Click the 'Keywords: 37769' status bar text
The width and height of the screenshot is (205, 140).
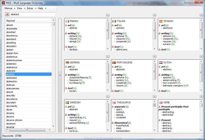point(12,136)
